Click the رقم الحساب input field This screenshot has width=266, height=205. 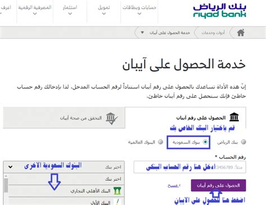[x=190, y=167]
